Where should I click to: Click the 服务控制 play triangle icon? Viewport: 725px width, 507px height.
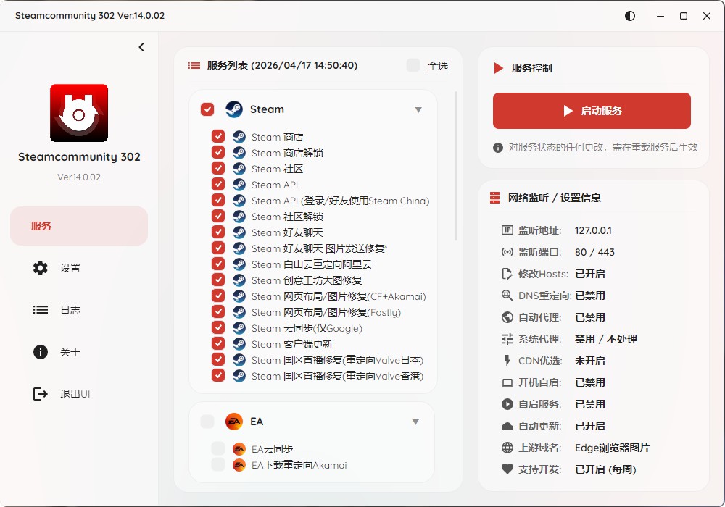pyautogui.click(x=499, y=68)
